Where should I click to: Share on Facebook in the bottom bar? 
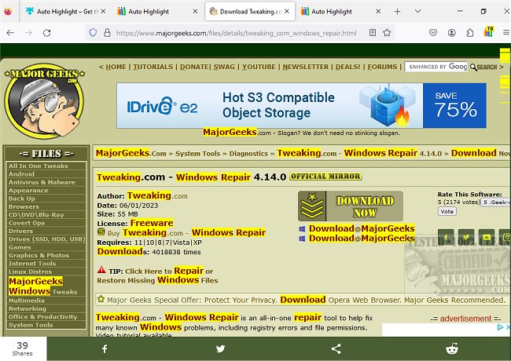click(105, 349)
